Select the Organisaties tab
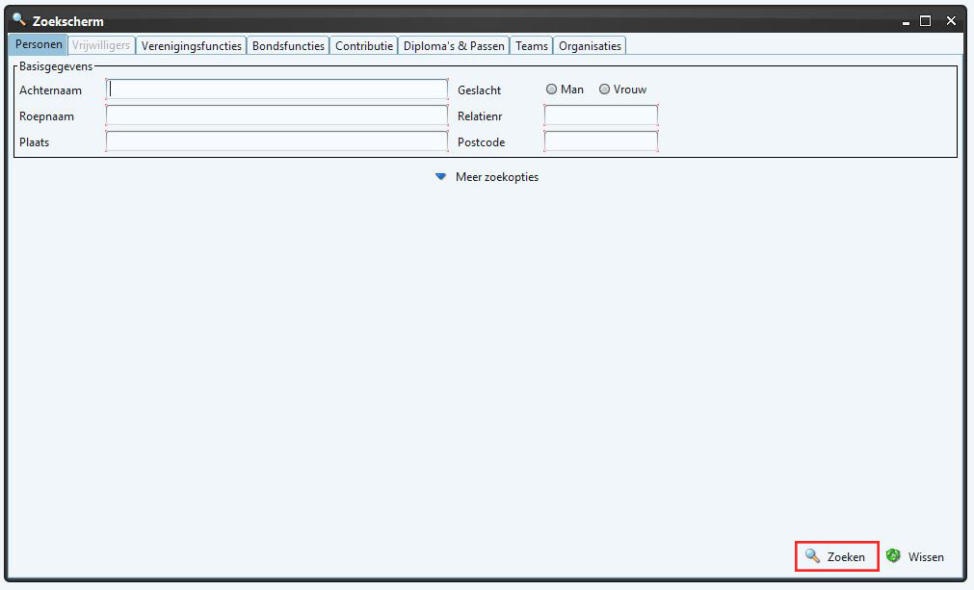 pyautogui.click(x=590, y=45)
